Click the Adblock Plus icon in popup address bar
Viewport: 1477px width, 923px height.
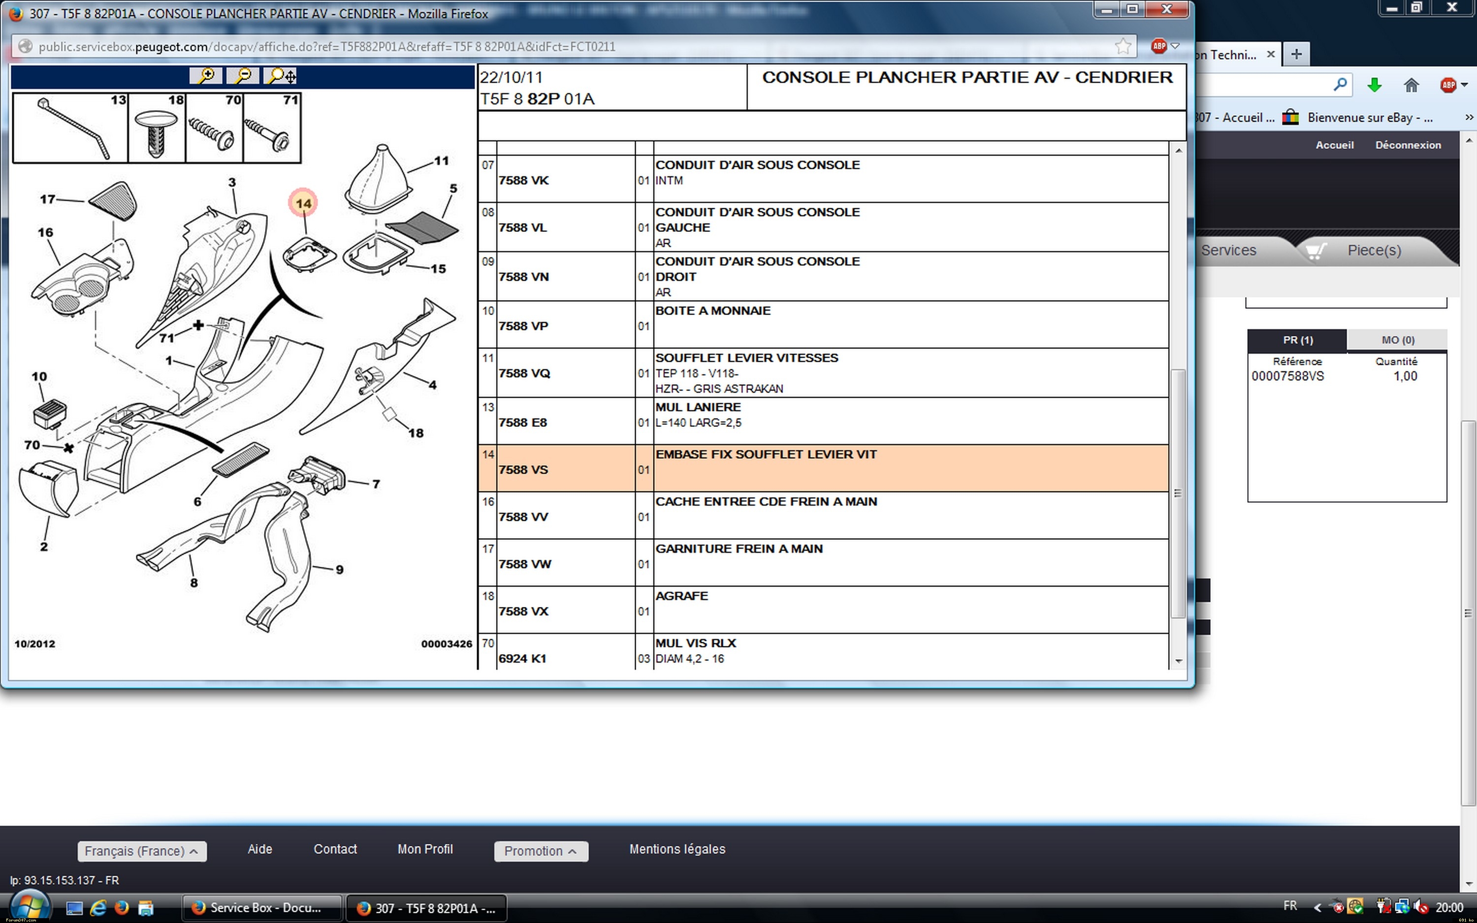[x=1158, y=46]
